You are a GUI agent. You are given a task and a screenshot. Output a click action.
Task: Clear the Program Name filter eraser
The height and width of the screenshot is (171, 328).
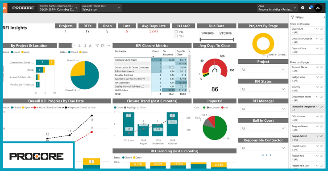[321, 126]
